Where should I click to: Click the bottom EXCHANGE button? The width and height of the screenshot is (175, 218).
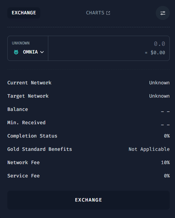pos(89,200)
